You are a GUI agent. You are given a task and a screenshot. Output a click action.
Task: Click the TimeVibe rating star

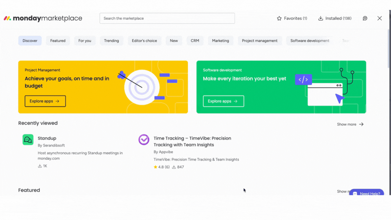(155, 167)
